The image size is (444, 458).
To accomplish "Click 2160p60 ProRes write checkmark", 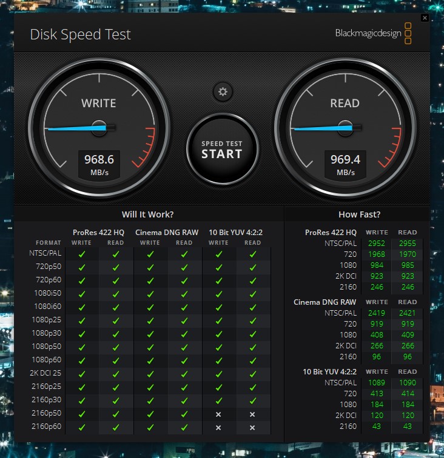I will 82,427.
